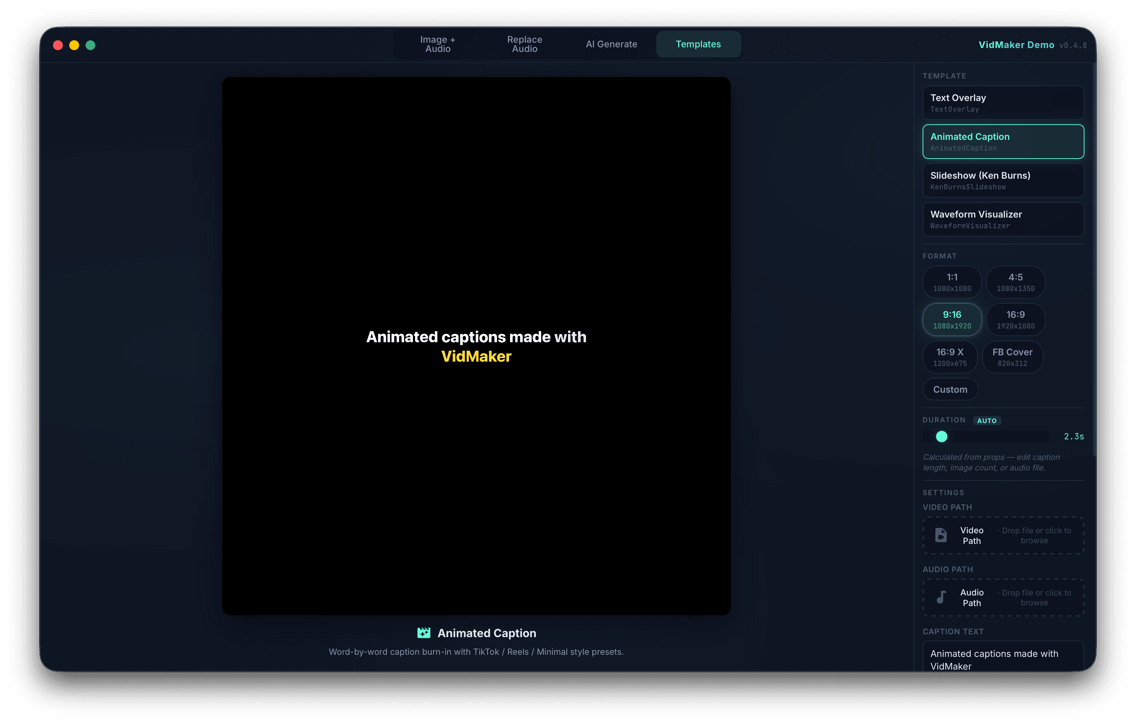Choose the FB Cover 820x312 format
This screenshot has width=1136, height=724.
pos(1012,357)
